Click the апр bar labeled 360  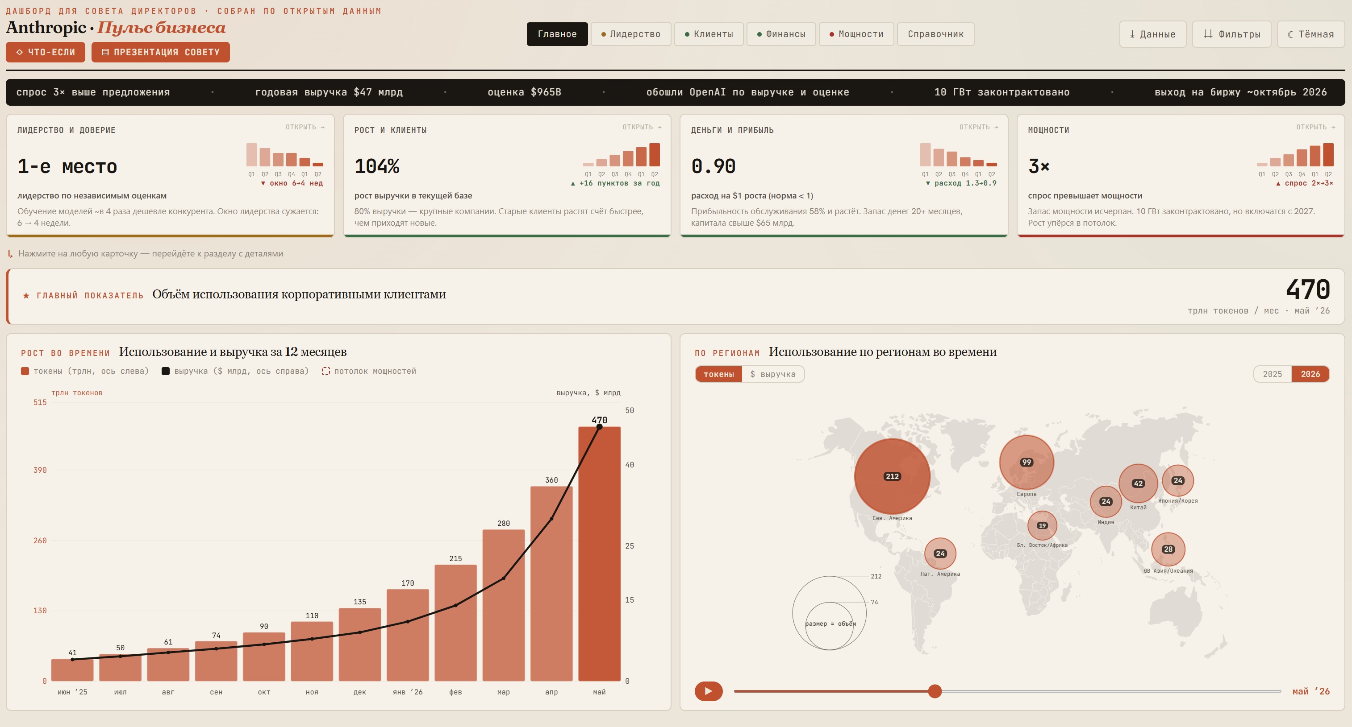coord(551,583)
